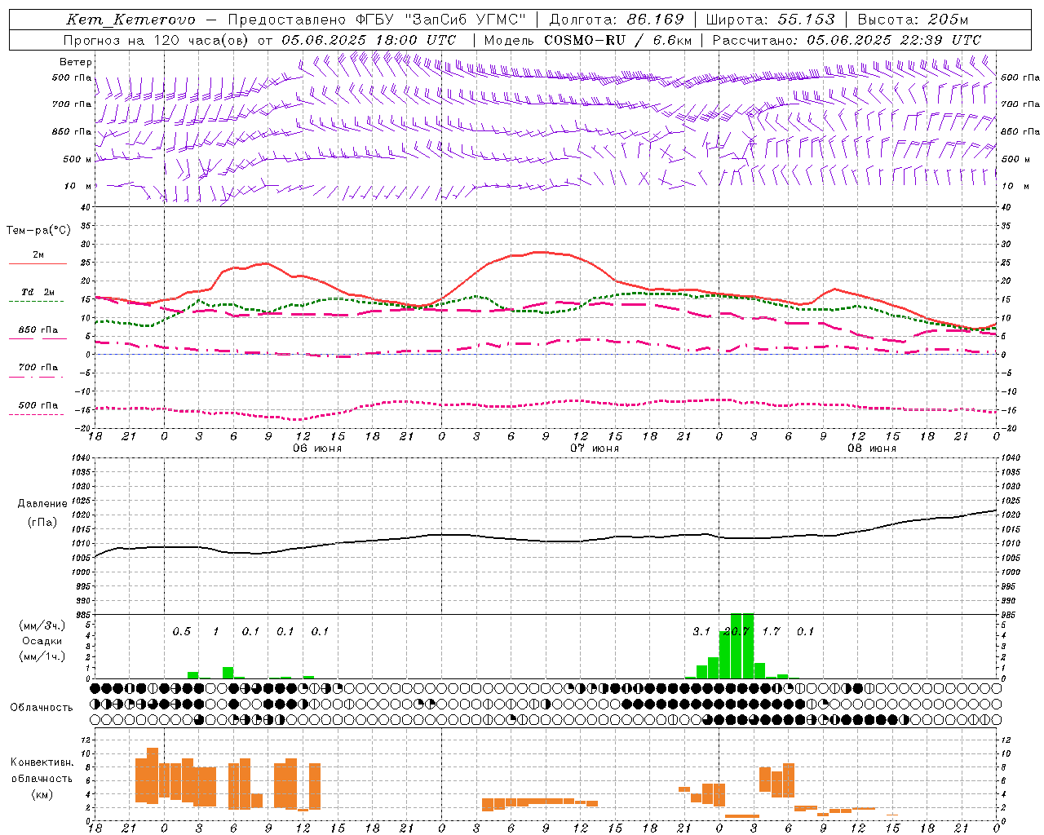
Task: Click the 3.1 precipitation total value
Action: [701, 632]
